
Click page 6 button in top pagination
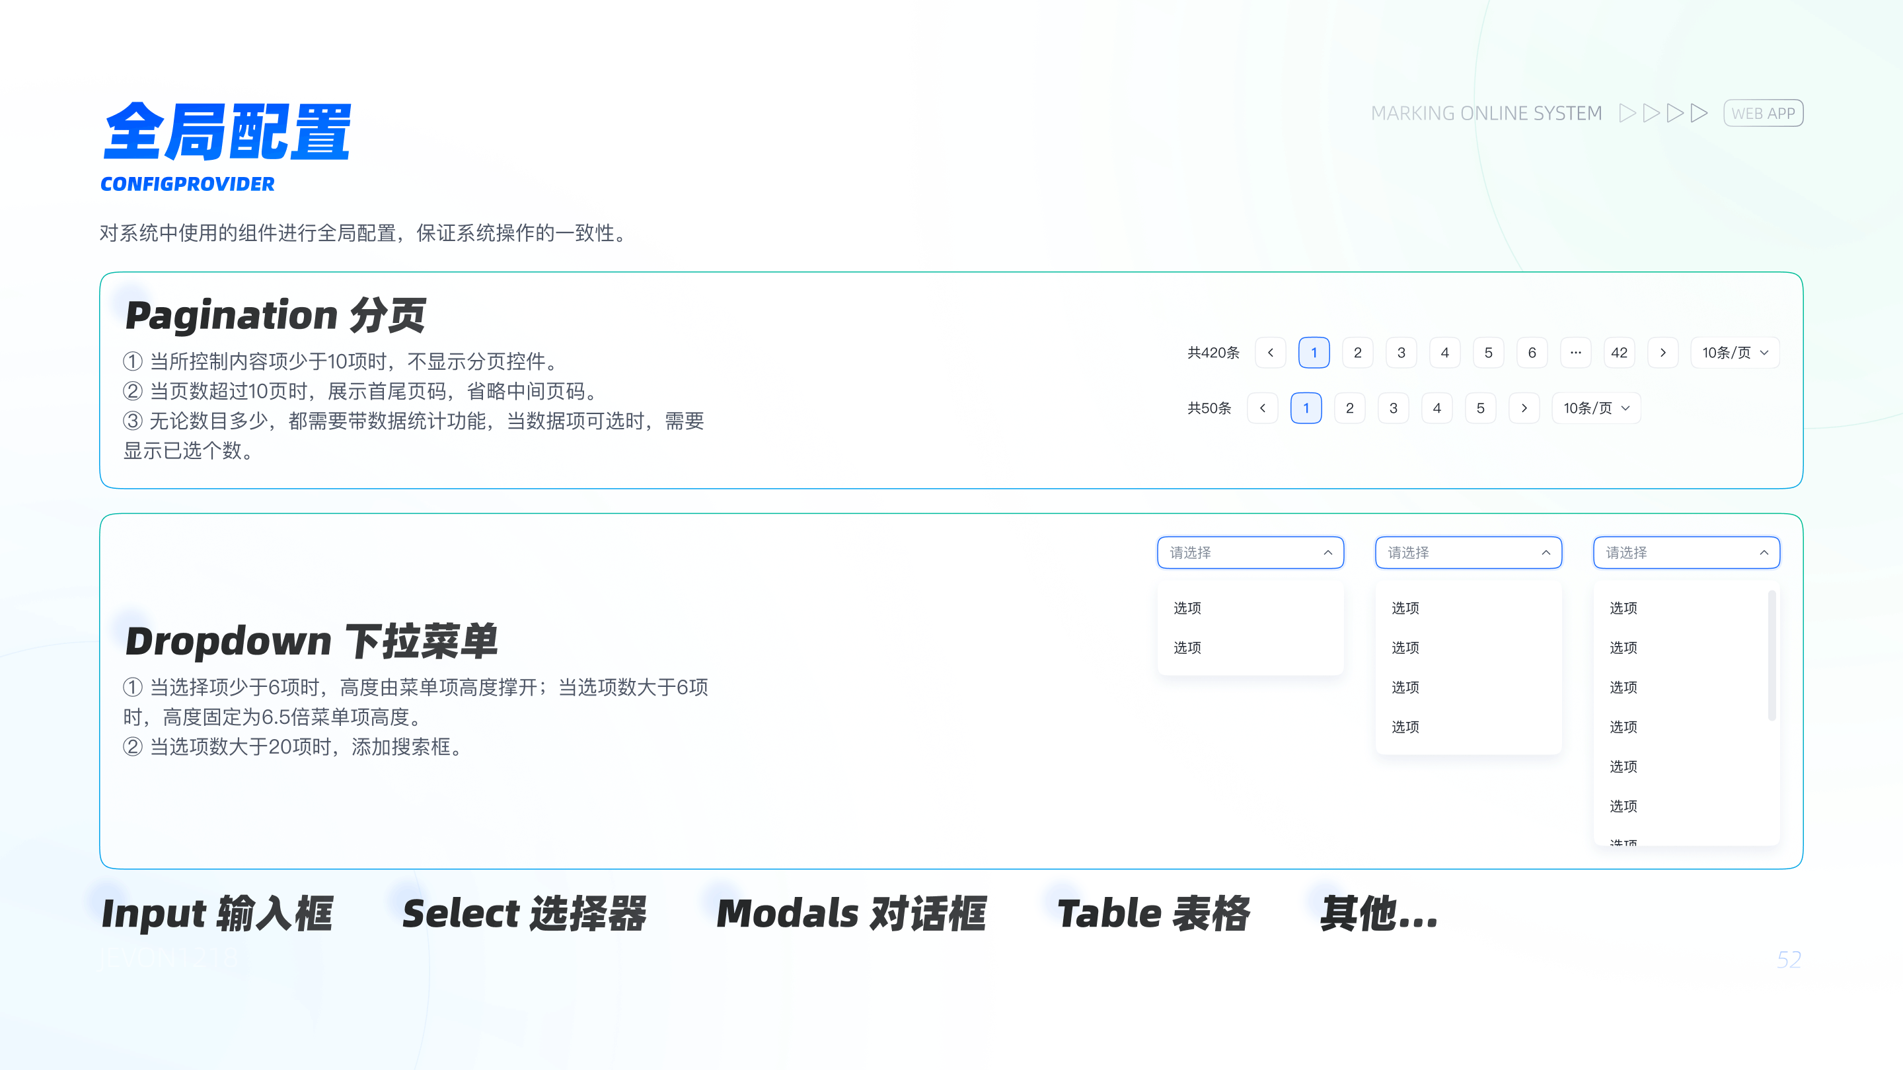click(x=1532, y=352)
